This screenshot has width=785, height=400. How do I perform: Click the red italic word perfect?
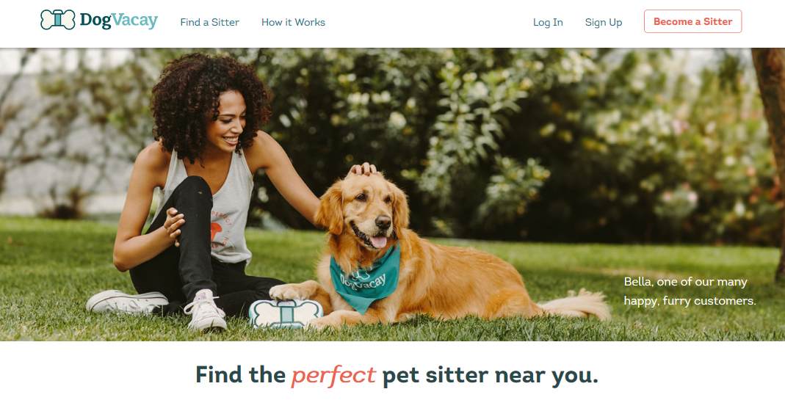[333, 374]
